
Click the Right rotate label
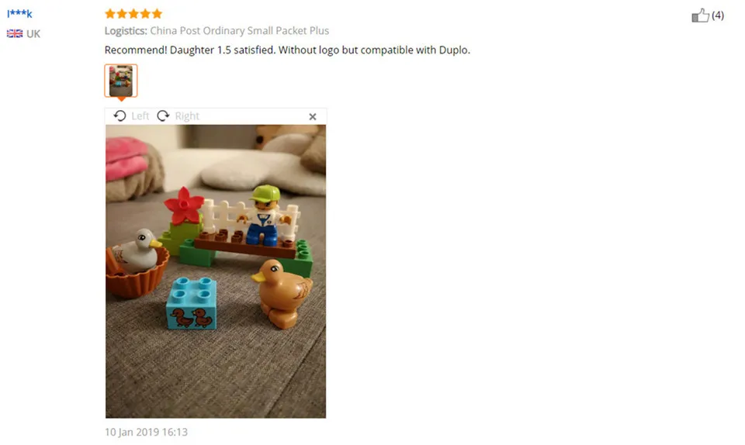pos(187,116)
